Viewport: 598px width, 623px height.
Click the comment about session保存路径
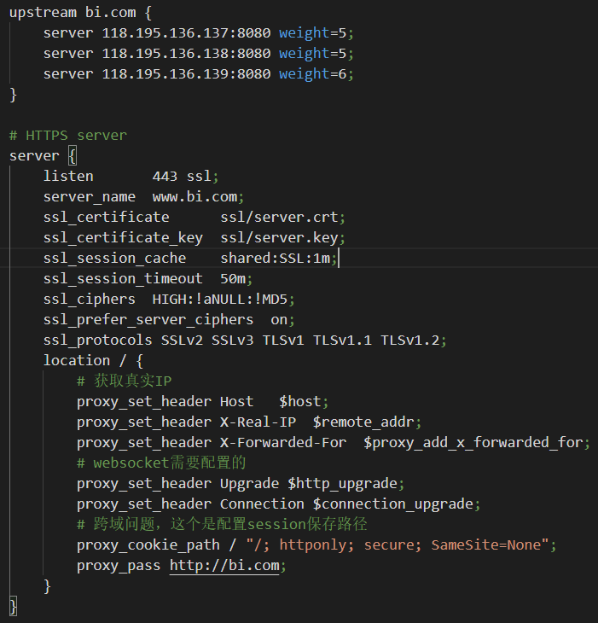click(x=222, y=525)
